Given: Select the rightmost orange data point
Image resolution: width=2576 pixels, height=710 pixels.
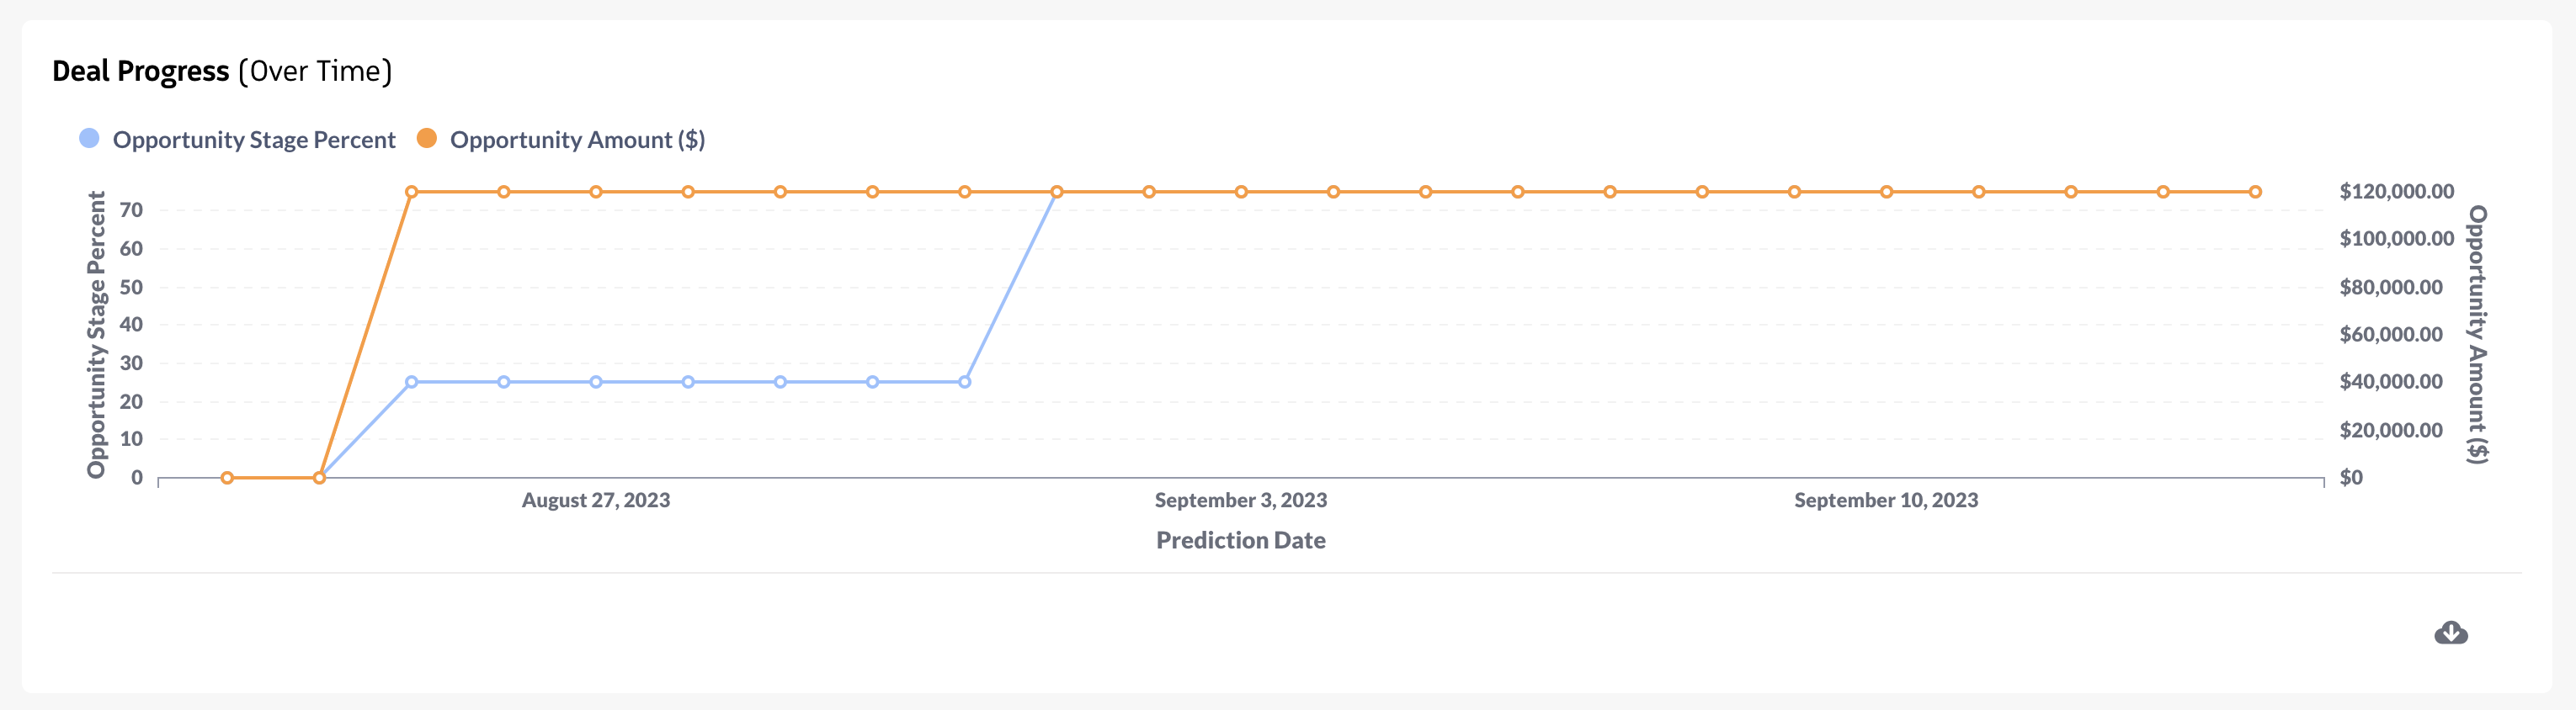Looking at the screenshot, I should coord(2255,192).
